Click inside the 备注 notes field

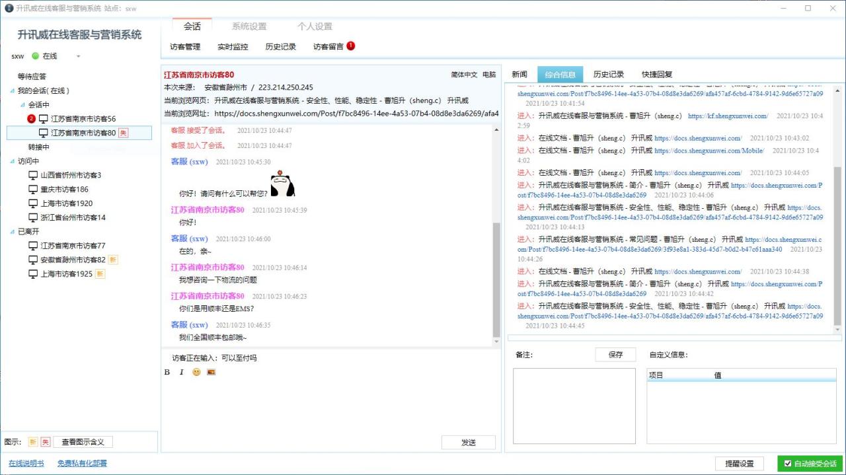point(573,405)
